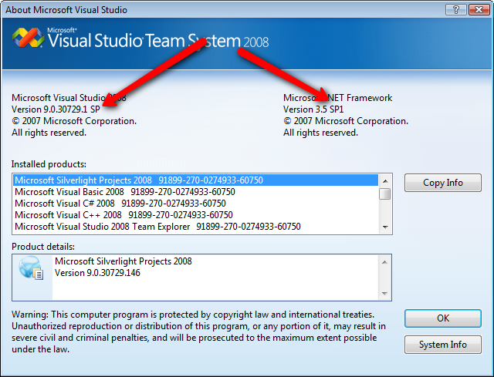Close the About Microsoft Visual Studio dialog
494x377 pixels.
(x=479, y=10)
